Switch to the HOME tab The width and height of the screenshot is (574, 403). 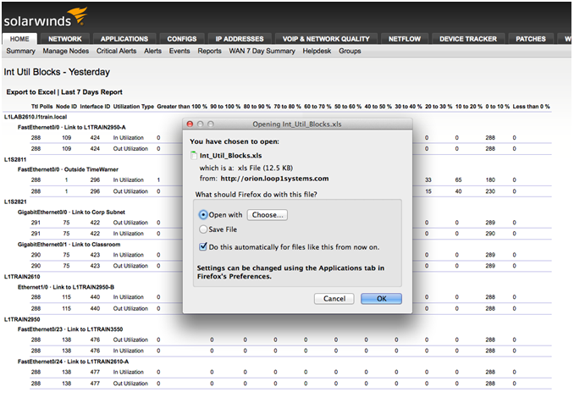[19, 39]
